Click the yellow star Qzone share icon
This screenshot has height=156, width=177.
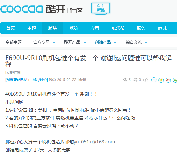(161, 80)
